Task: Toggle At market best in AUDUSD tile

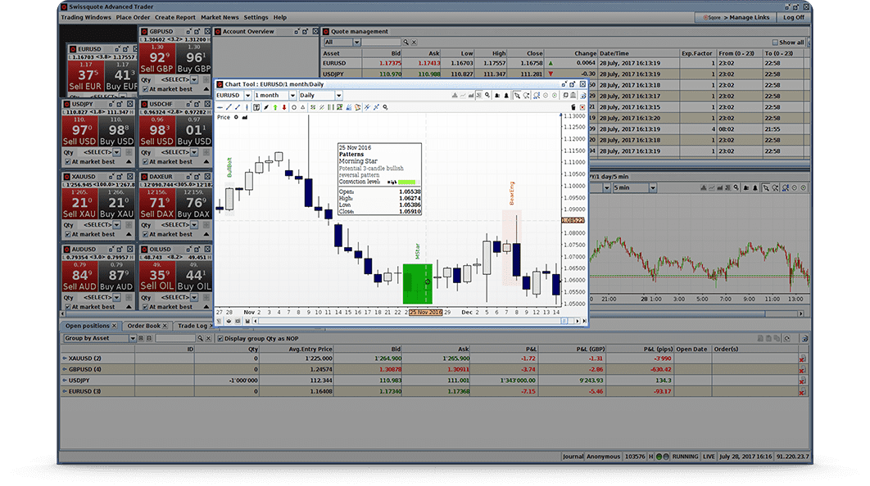Action: coord(68,307)
